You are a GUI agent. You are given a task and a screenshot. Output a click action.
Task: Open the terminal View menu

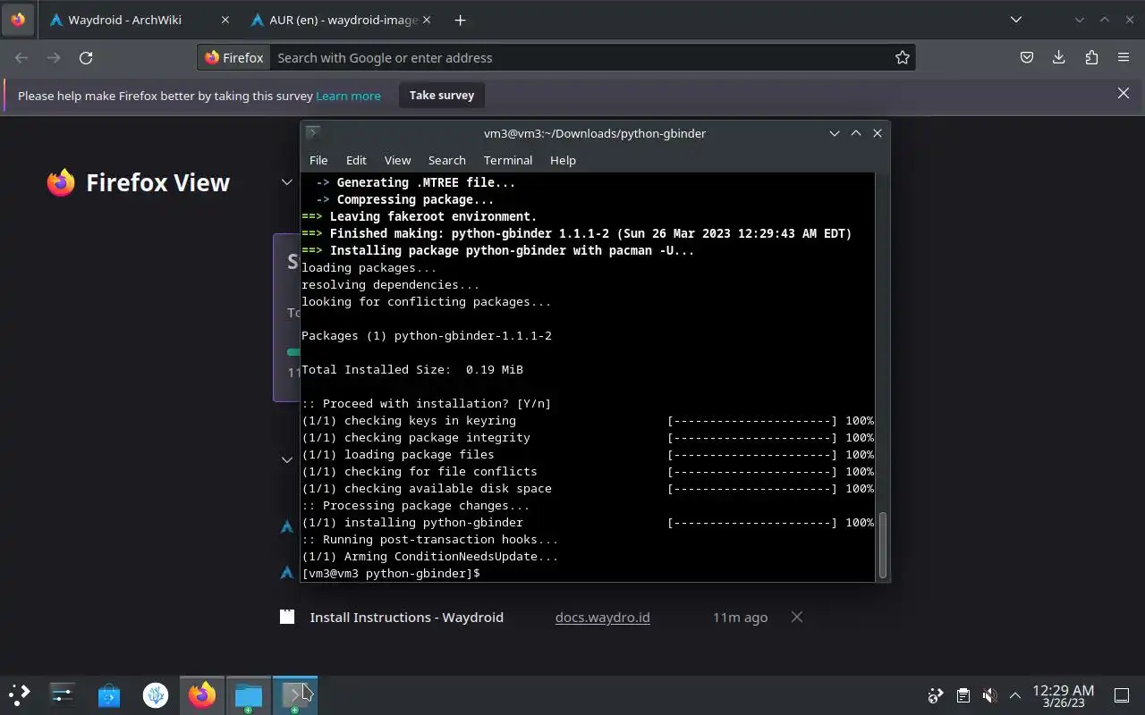(397, 160)
